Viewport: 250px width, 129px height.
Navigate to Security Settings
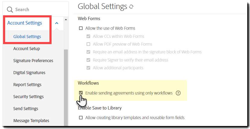pos(28,97)
